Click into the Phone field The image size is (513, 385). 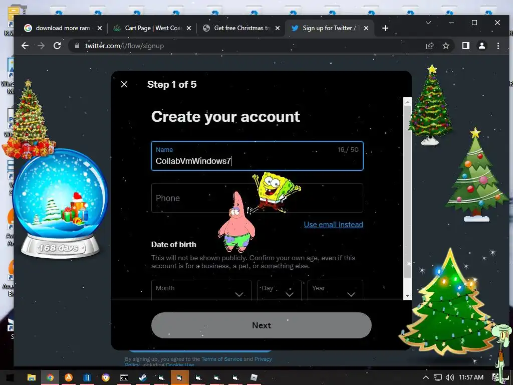click(x=257, y=198)
